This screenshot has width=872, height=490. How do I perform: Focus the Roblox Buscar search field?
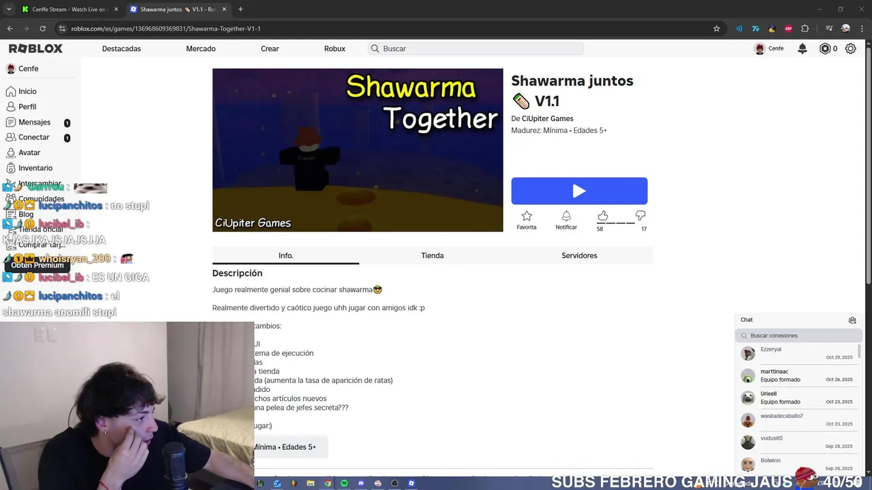point(476,48)
